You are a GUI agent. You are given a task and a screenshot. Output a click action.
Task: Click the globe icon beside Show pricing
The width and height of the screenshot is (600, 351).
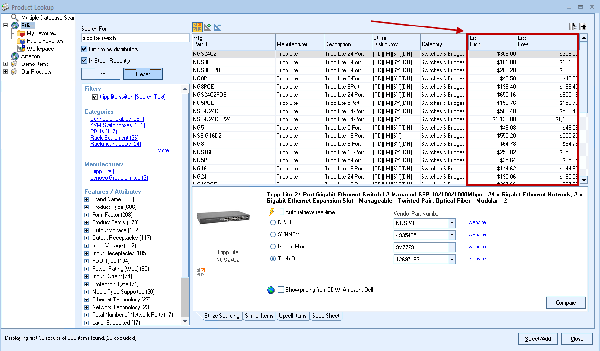coord(271,290)
